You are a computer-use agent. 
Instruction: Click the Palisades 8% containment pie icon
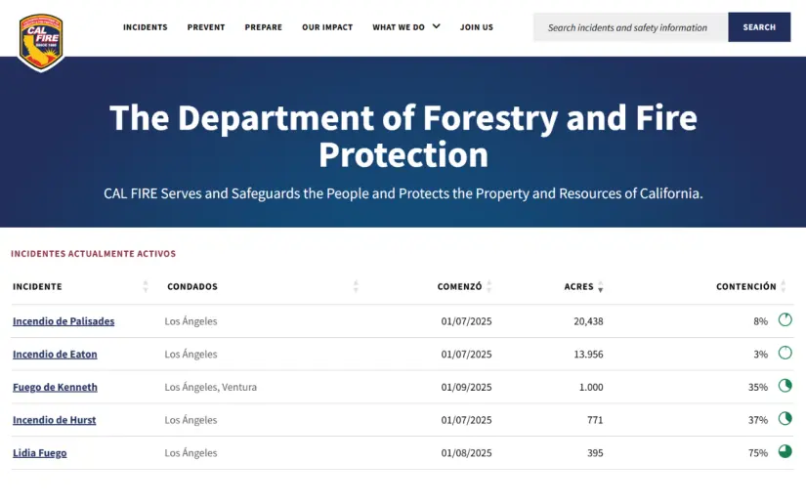pos(785,319)
